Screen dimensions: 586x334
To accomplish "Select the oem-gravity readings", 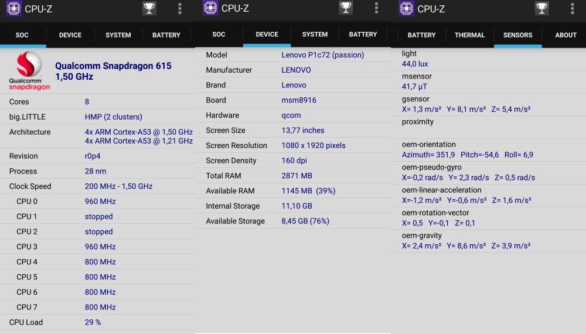I will (466, 246).
